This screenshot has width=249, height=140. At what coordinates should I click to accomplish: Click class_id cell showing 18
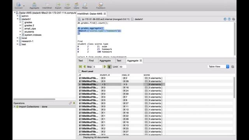pos(132,113)
